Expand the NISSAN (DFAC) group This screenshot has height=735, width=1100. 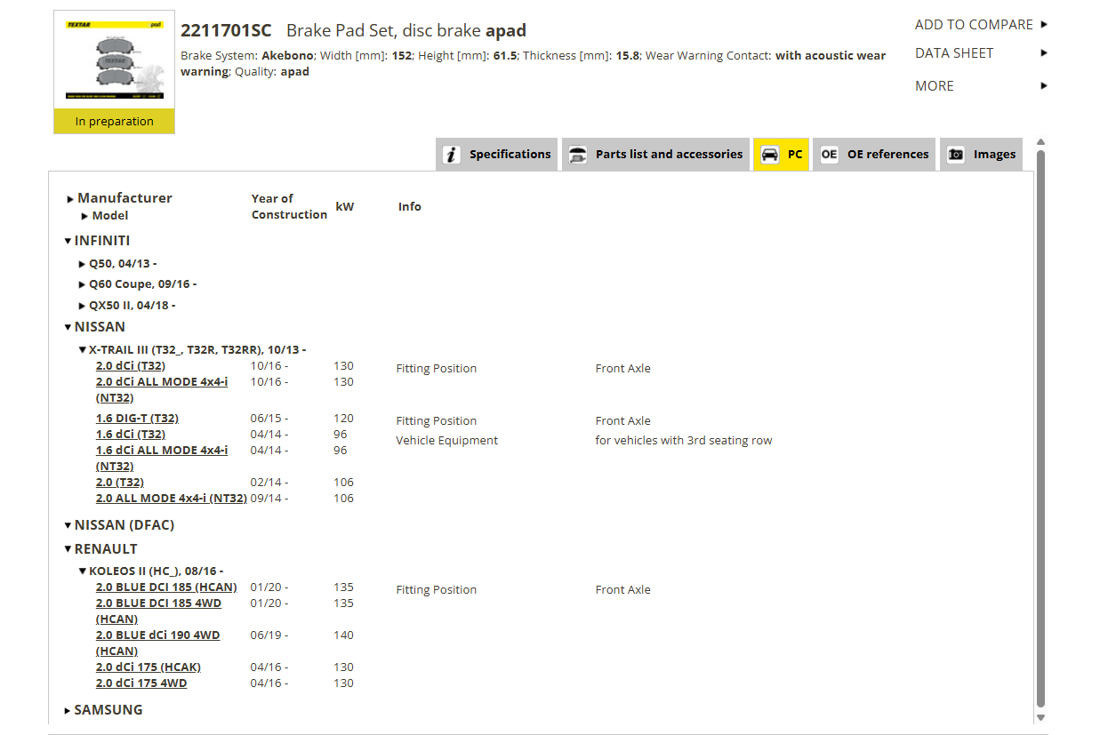[x=68, y=525]
